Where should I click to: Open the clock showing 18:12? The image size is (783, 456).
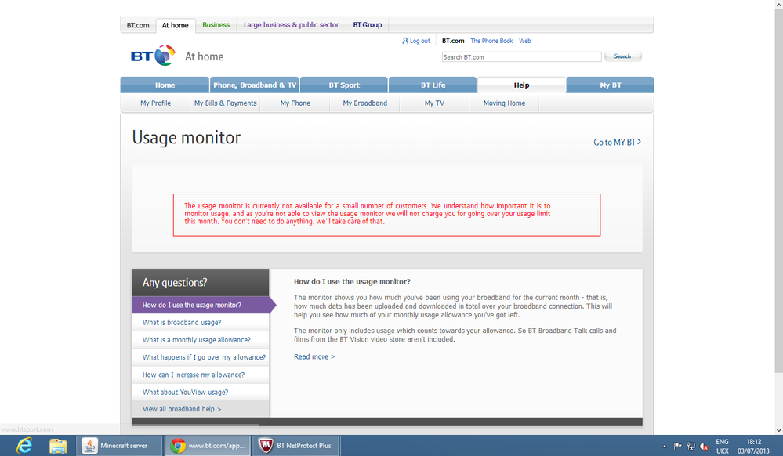point(753,446)
